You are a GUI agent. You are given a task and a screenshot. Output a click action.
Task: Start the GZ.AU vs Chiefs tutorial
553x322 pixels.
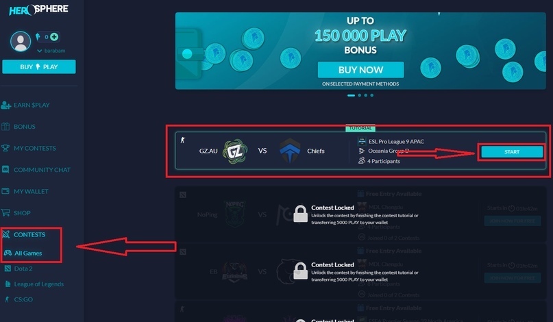click(x=512, y=151)
